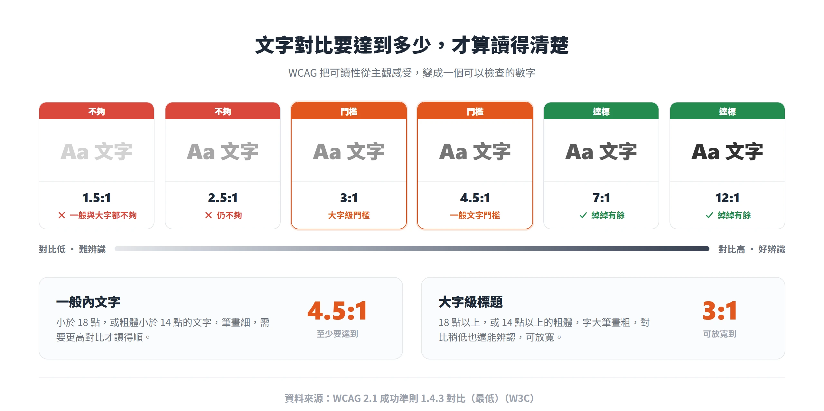This screenshot has width=824, height=411.
Task: Click the 對比高 ‧ 好辨識 label
Action: 752,249
